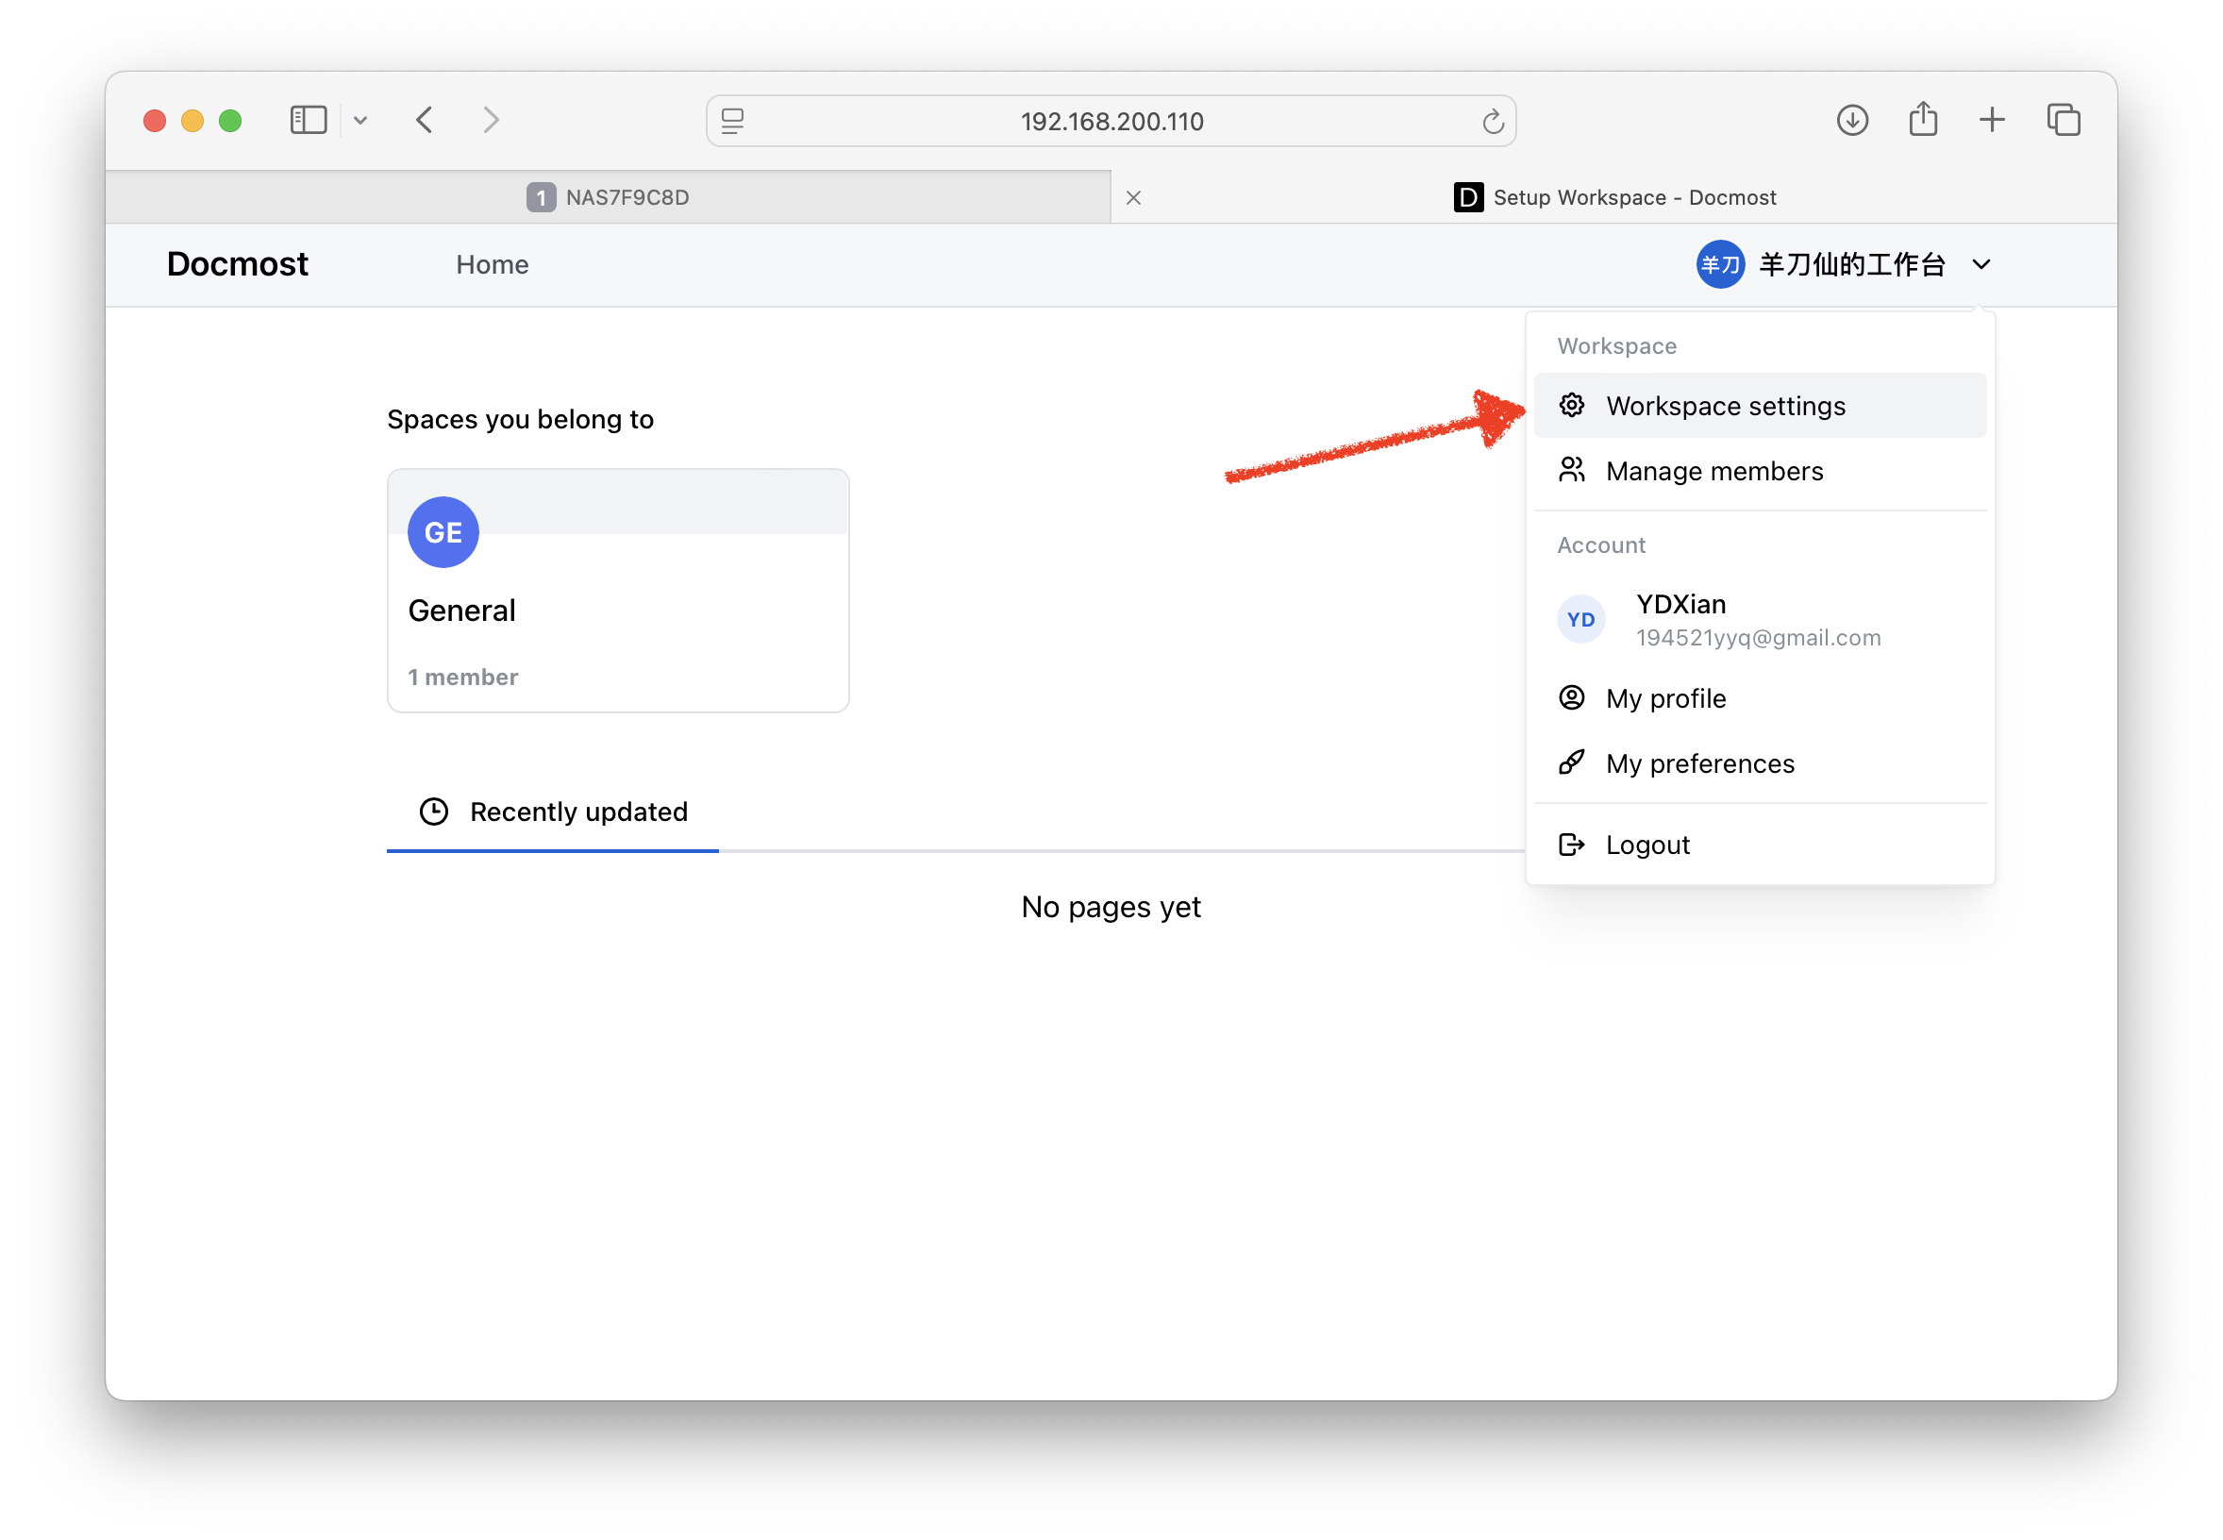Click the clock icon on Recently updated

click(x=434, y=812)
